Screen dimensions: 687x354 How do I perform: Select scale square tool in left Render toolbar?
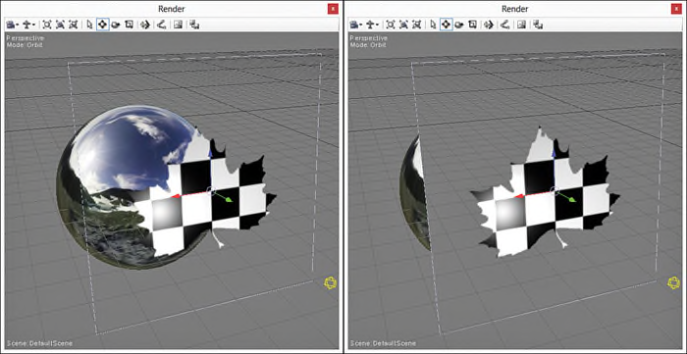(129, 25)
